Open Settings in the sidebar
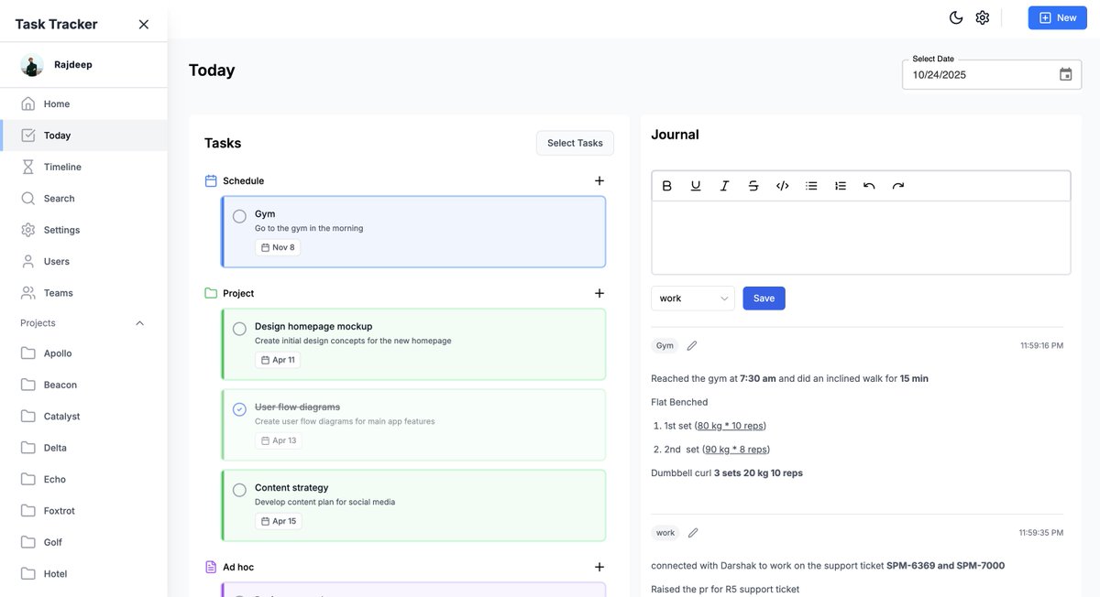 (83, 230)
